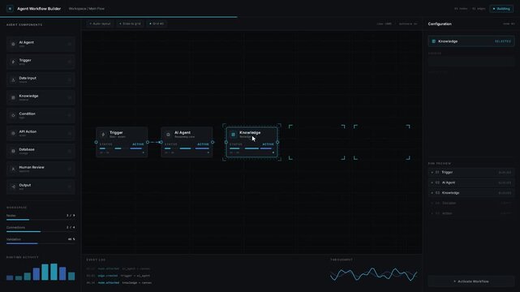
Task: Click the Throughput line chart
Action: point(373,274)
